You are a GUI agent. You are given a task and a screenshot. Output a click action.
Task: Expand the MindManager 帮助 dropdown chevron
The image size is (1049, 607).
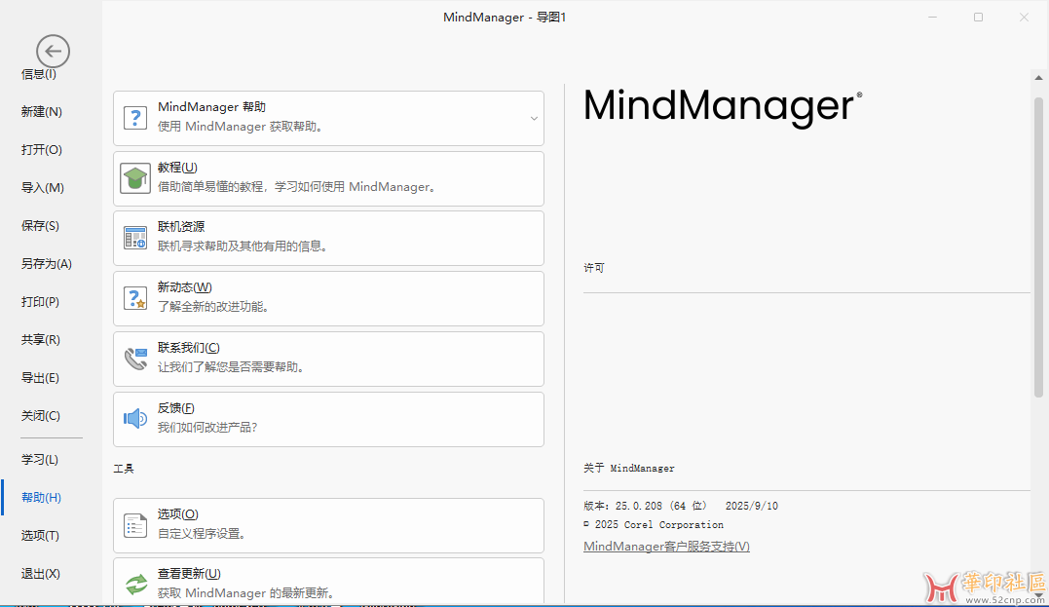click(x=532, y=116)
